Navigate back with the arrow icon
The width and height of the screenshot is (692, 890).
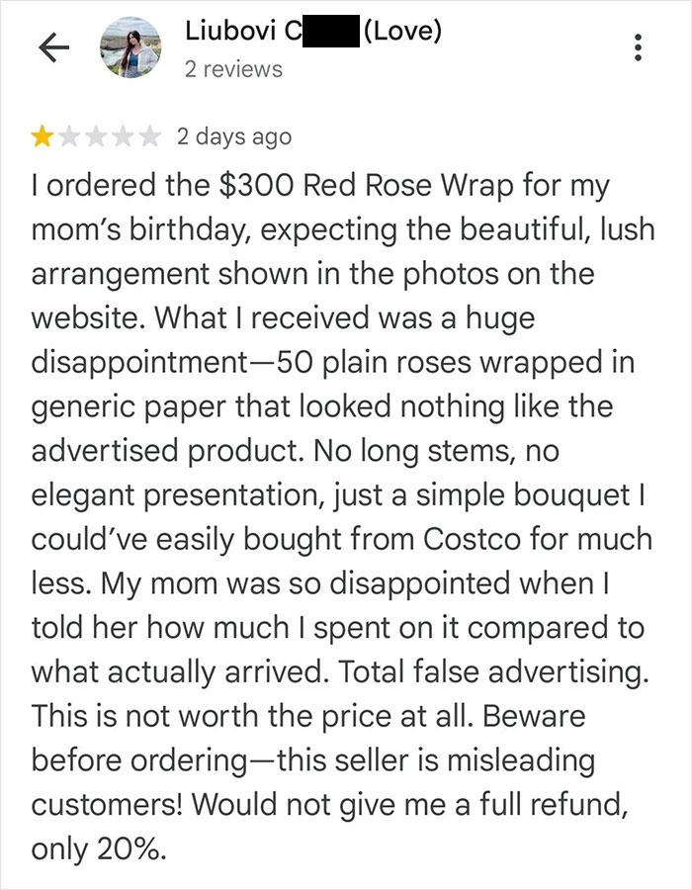(54, 46)
